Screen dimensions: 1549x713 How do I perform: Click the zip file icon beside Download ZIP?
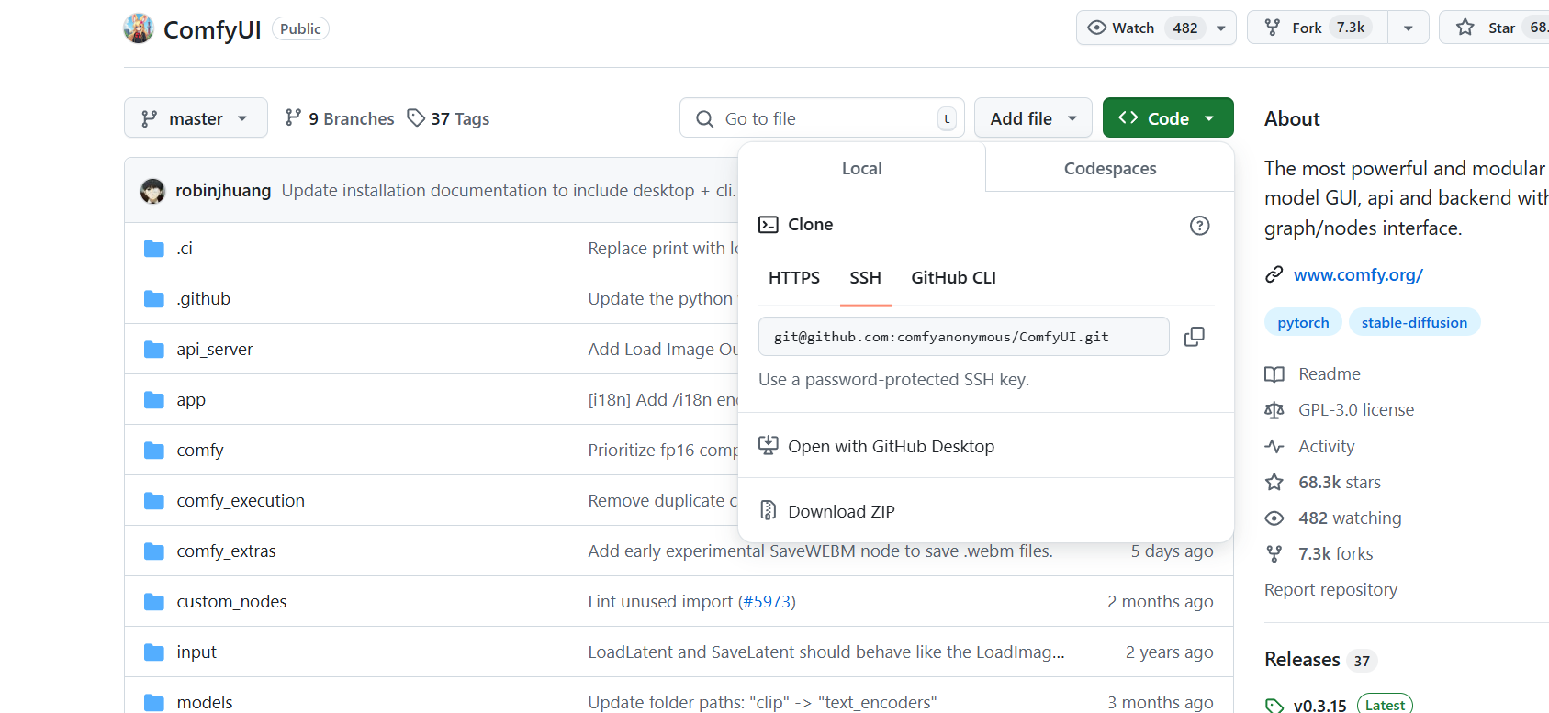(x=769, y=511)
